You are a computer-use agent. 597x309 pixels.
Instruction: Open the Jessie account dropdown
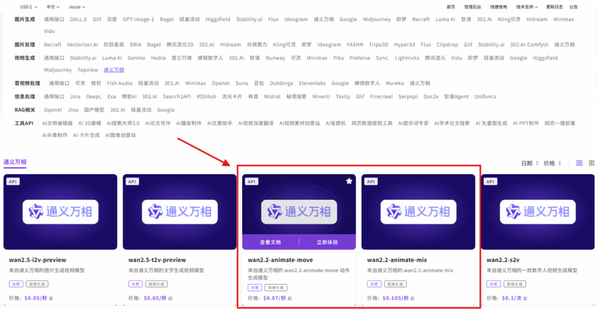pyautogui.click(x=77, y=7)
